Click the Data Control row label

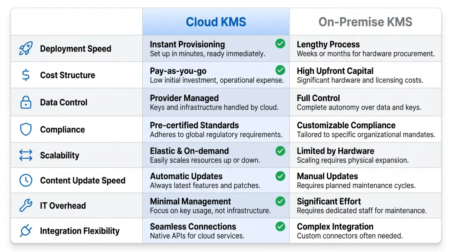point(64,102)
